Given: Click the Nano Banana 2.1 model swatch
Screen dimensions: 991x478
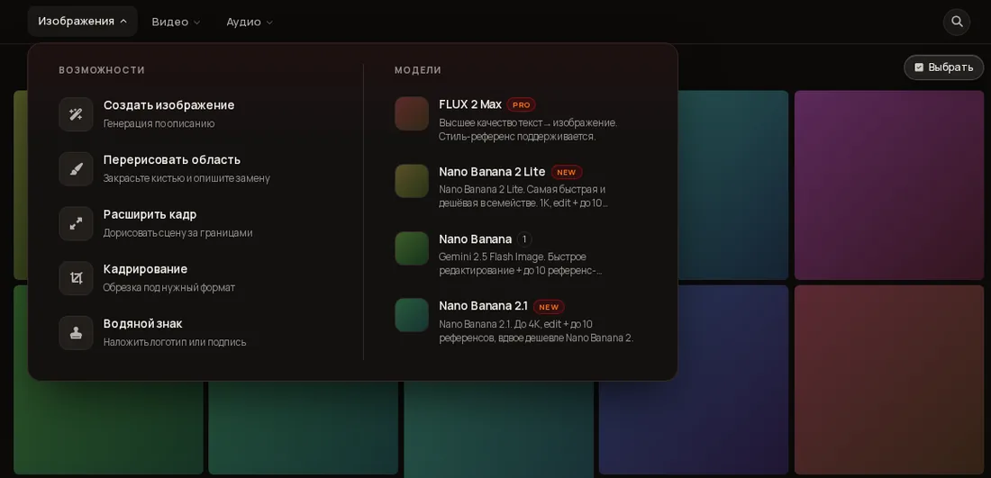Looking at the screenshot, I should pos(412,315).
